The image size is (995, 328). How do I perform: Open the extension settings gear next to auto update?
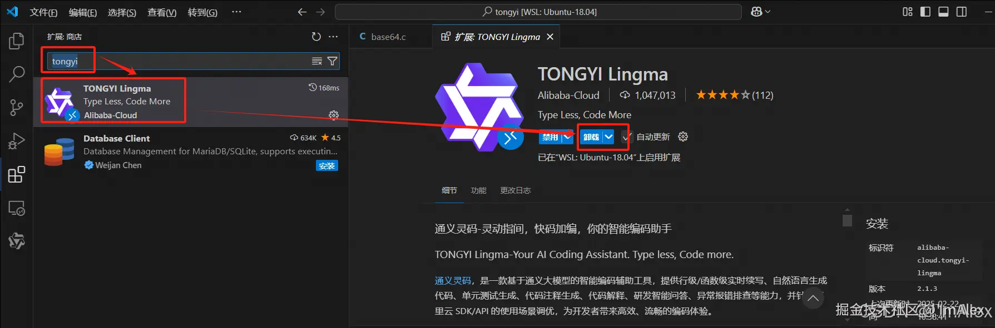pos(683,137)
